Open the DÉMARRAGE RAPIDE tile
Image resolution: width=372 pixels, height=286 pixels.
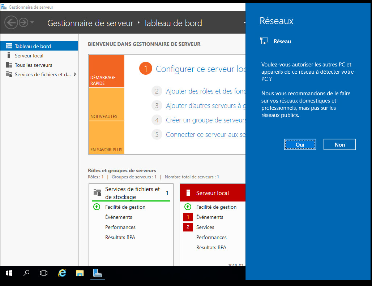[106, 71]
